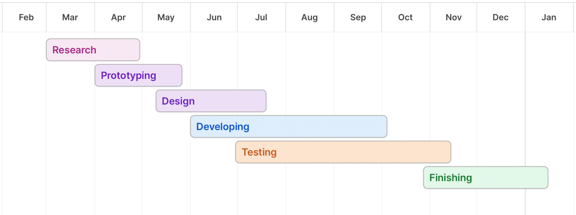Select the May month header
The height and width of the screenshot is (215, 576).
(166, 18)
